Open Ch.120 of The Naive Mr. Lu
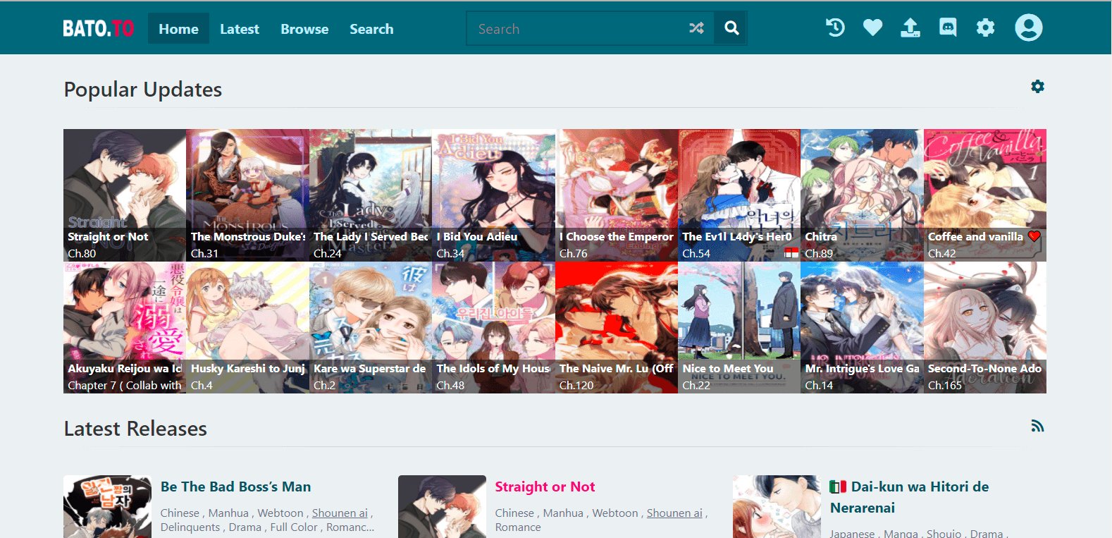 coord(576,386)
